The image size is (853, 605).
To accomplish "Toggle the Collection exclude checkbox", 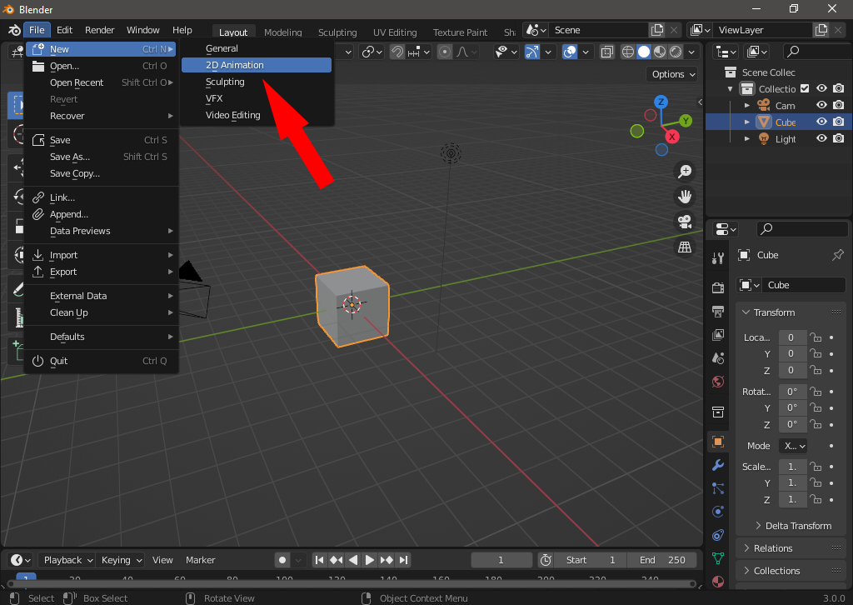I will tap(805, 89).
